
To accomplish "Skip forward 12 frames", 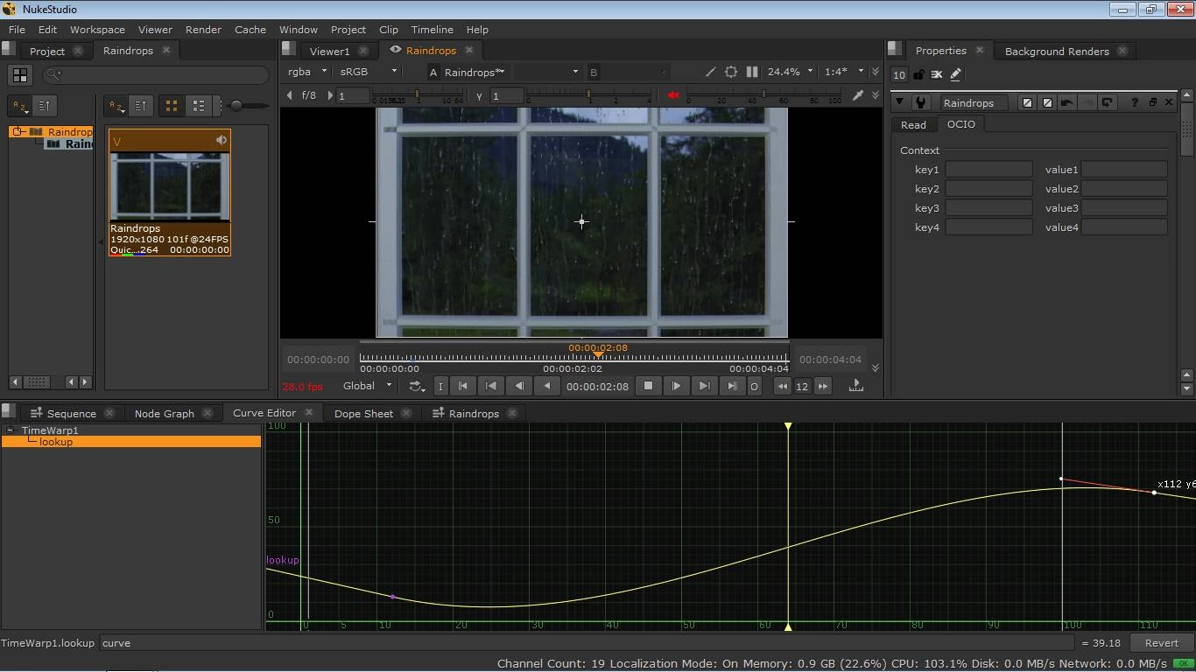I will (x=822, y=386).
